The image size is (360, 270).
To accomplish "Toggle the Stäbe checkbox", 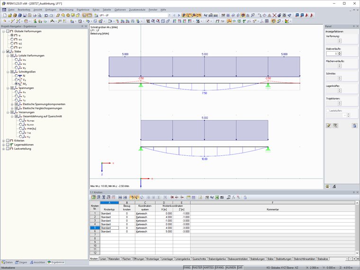I will pos(8,52).
